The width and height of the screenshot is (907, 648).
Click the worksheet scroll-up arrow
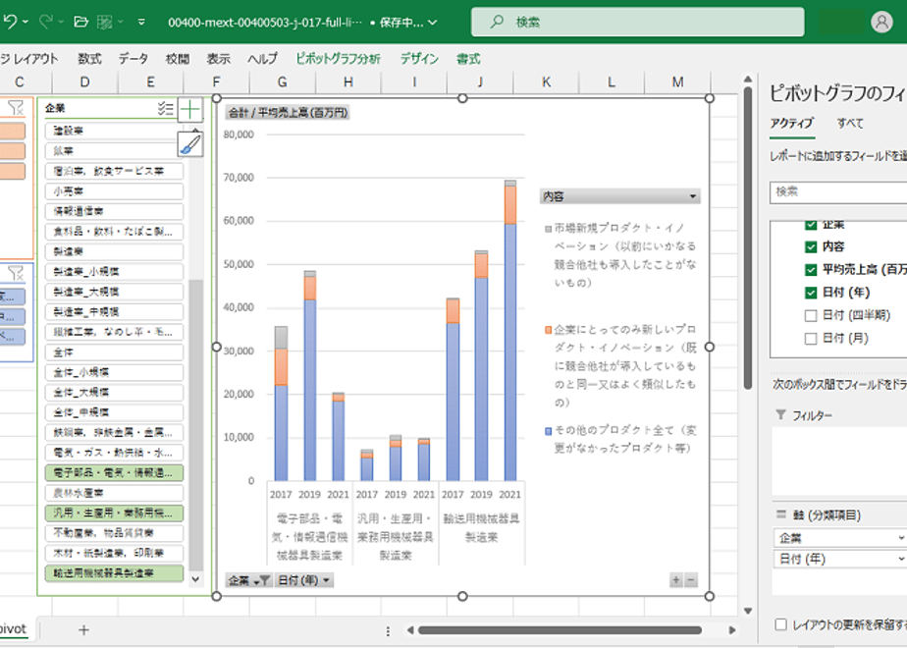pos(747,80)
